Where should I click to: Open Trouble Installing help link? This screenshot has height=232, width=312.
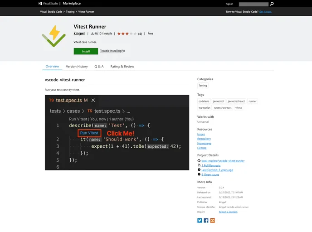112,51
